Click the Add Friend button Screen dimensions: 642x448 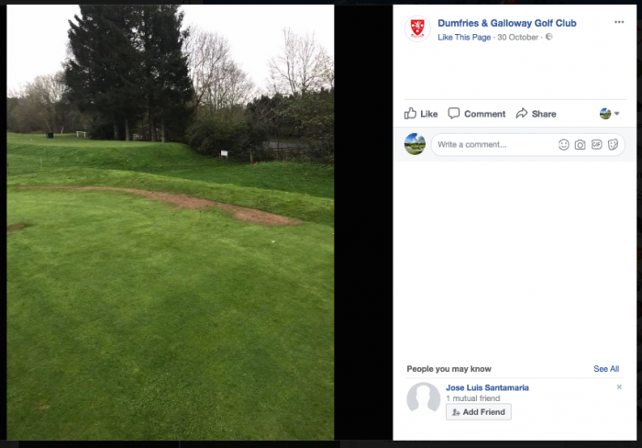pyautogui.click(x=478, y=412)
